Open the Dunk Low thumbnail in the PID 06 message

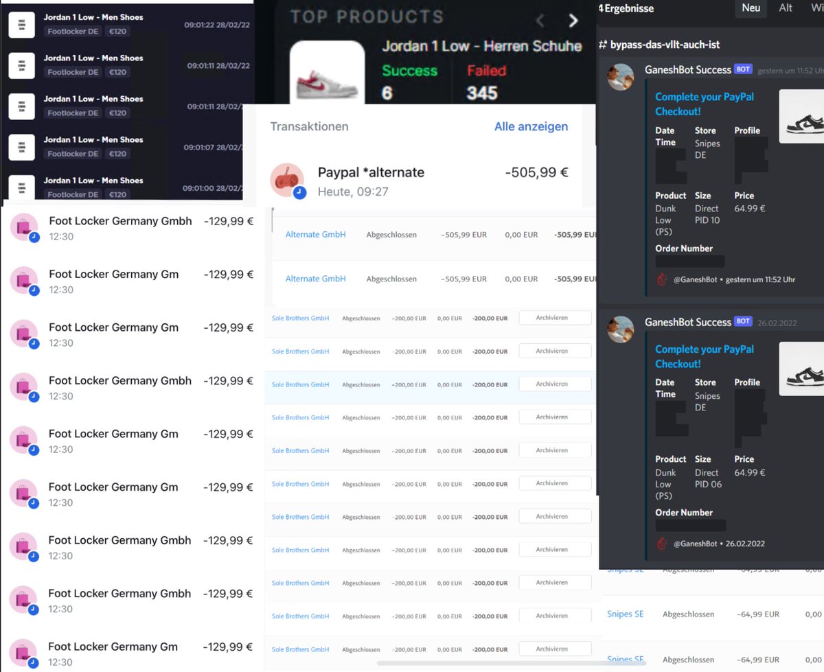801,369
